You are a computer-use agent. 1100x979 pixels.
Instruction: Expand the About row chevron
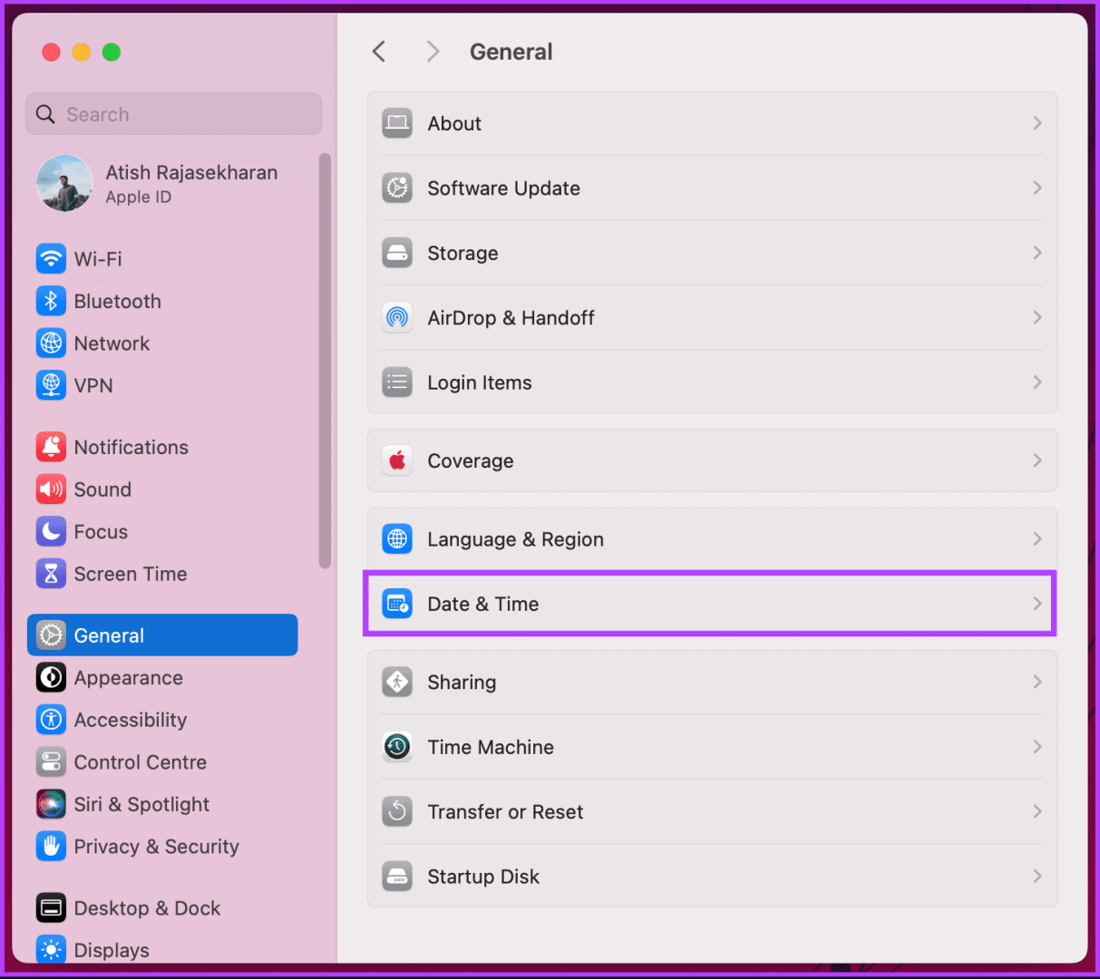pyautogui.click(x=1037, y=123)
